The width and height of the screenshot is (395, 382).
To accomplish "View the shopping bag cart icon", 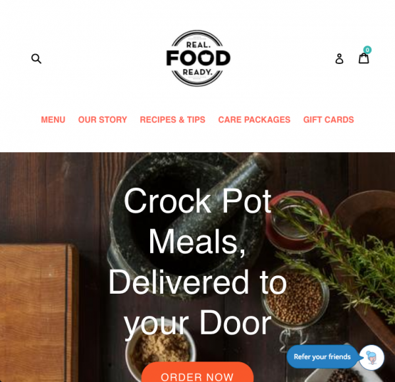I will coord(364,58).
